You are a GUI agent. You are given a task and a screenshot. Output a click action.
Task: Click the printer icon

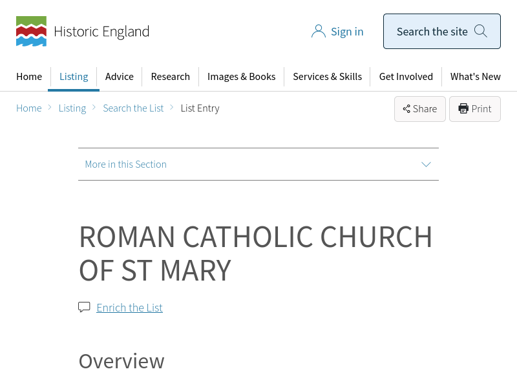coord(463,108)
